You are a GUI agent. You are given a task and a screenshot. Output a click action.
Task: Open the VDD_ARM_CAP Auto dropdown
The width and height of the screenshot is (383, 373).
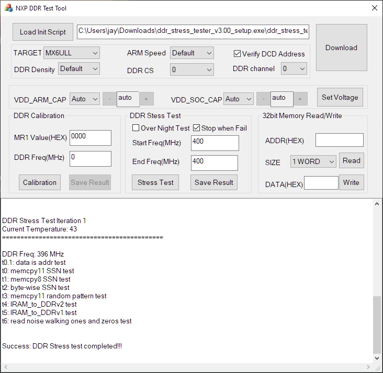(85, 99)
